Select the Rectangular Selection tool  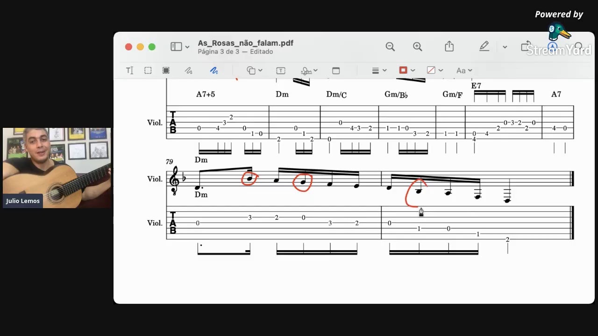(148, 70)
